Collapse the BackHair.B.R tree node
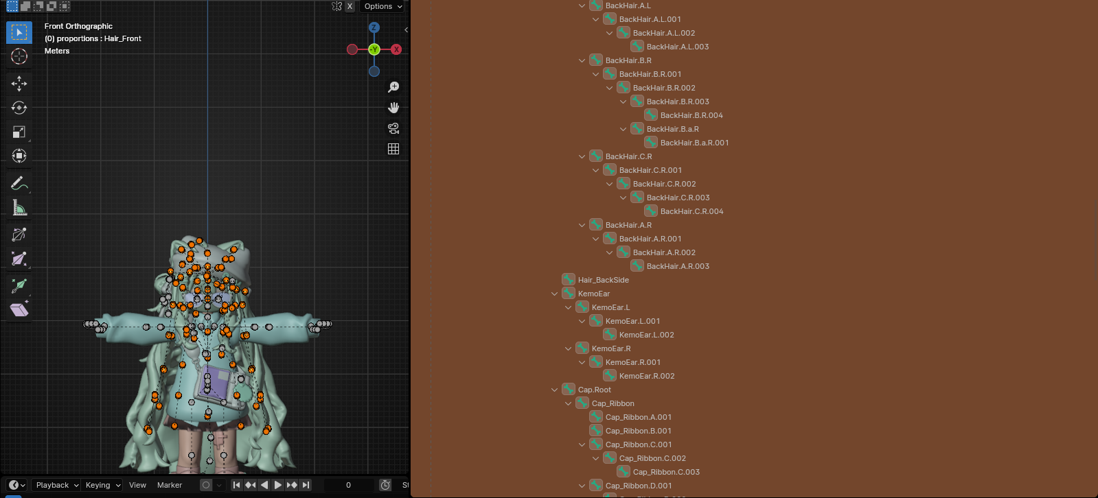The image size is (1098, 498). [x=582, y=60]
